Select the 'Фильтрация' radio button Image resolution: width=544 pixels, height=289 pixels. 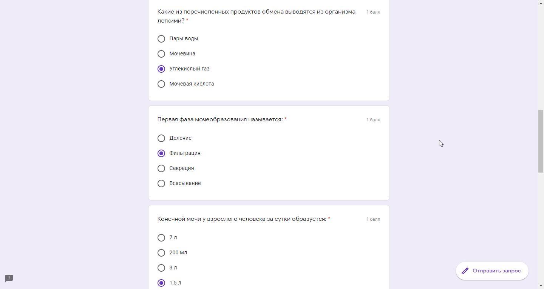tap(161, 153)
